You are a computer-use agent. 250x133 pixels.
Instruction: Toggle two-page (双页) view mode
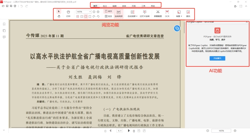[x=109, y=16]
